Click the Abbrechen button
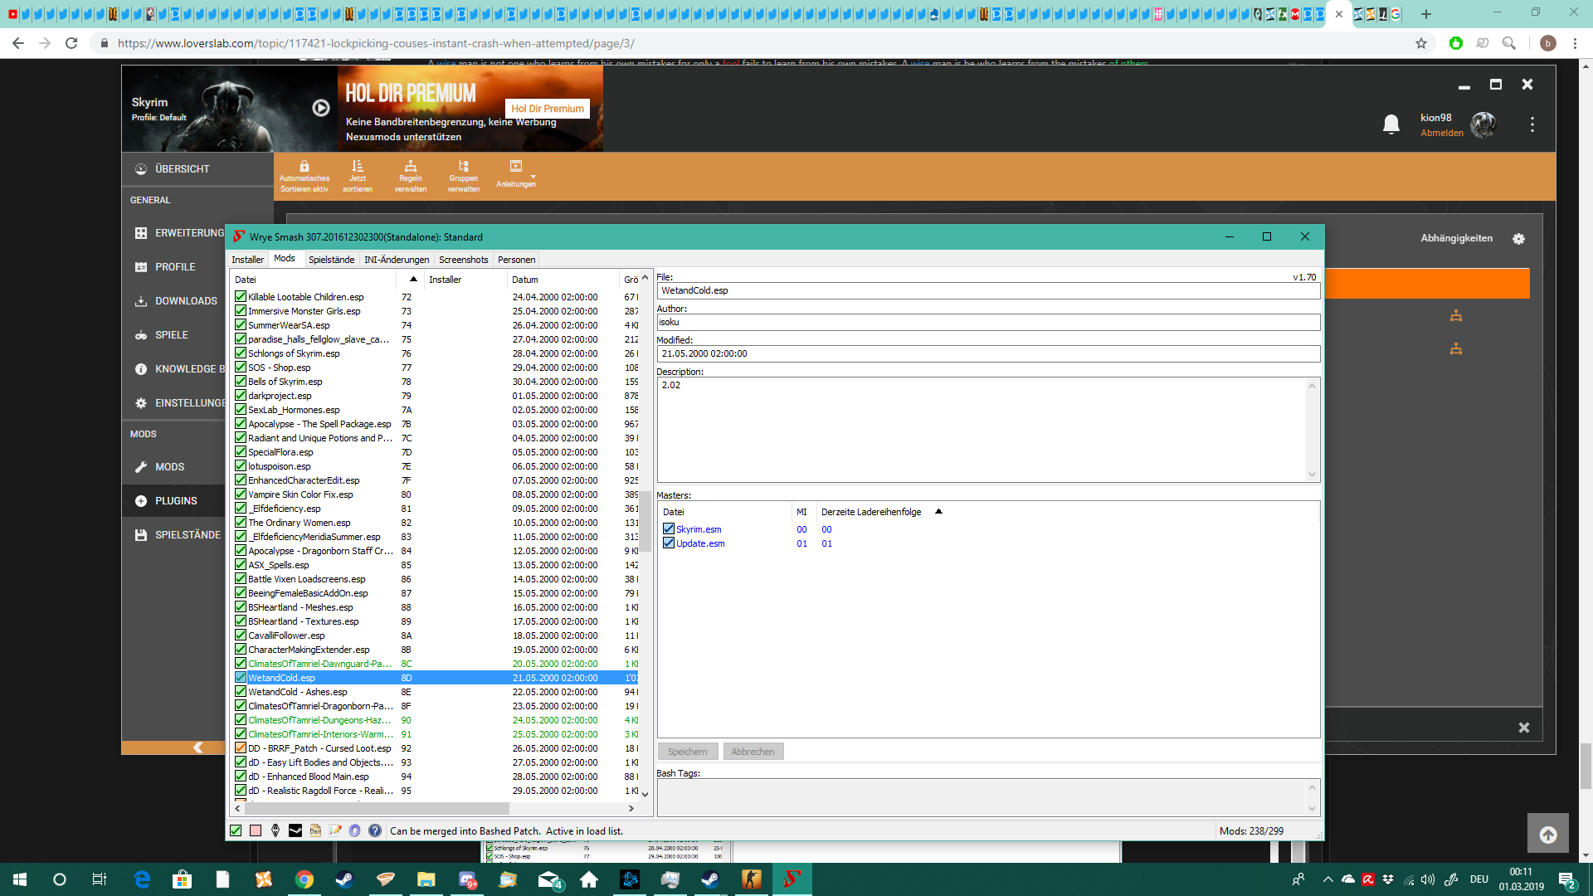This screenshot has height=896, width=1593. 753,752
